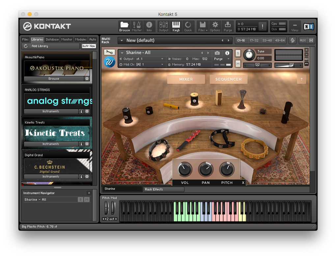Click Add Library button
This screenshot has height=257, width=336.
point(51,46)
